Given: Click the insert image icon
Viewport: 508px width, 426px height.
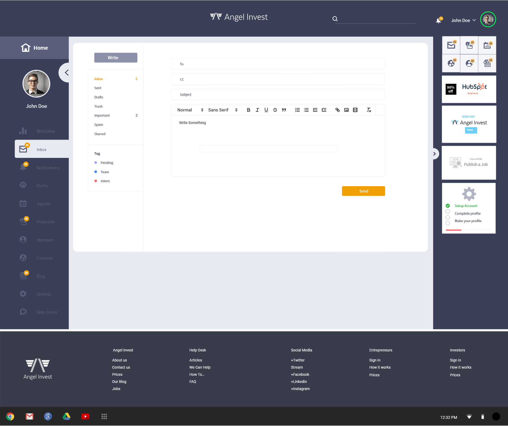Looking at the screenshot, I should coord(346,110).
